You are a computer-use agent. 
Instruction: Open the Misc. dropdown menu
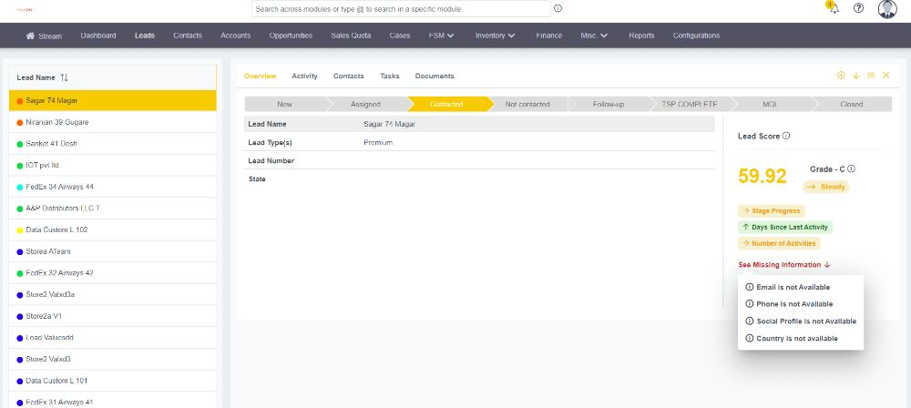point(594,36)
